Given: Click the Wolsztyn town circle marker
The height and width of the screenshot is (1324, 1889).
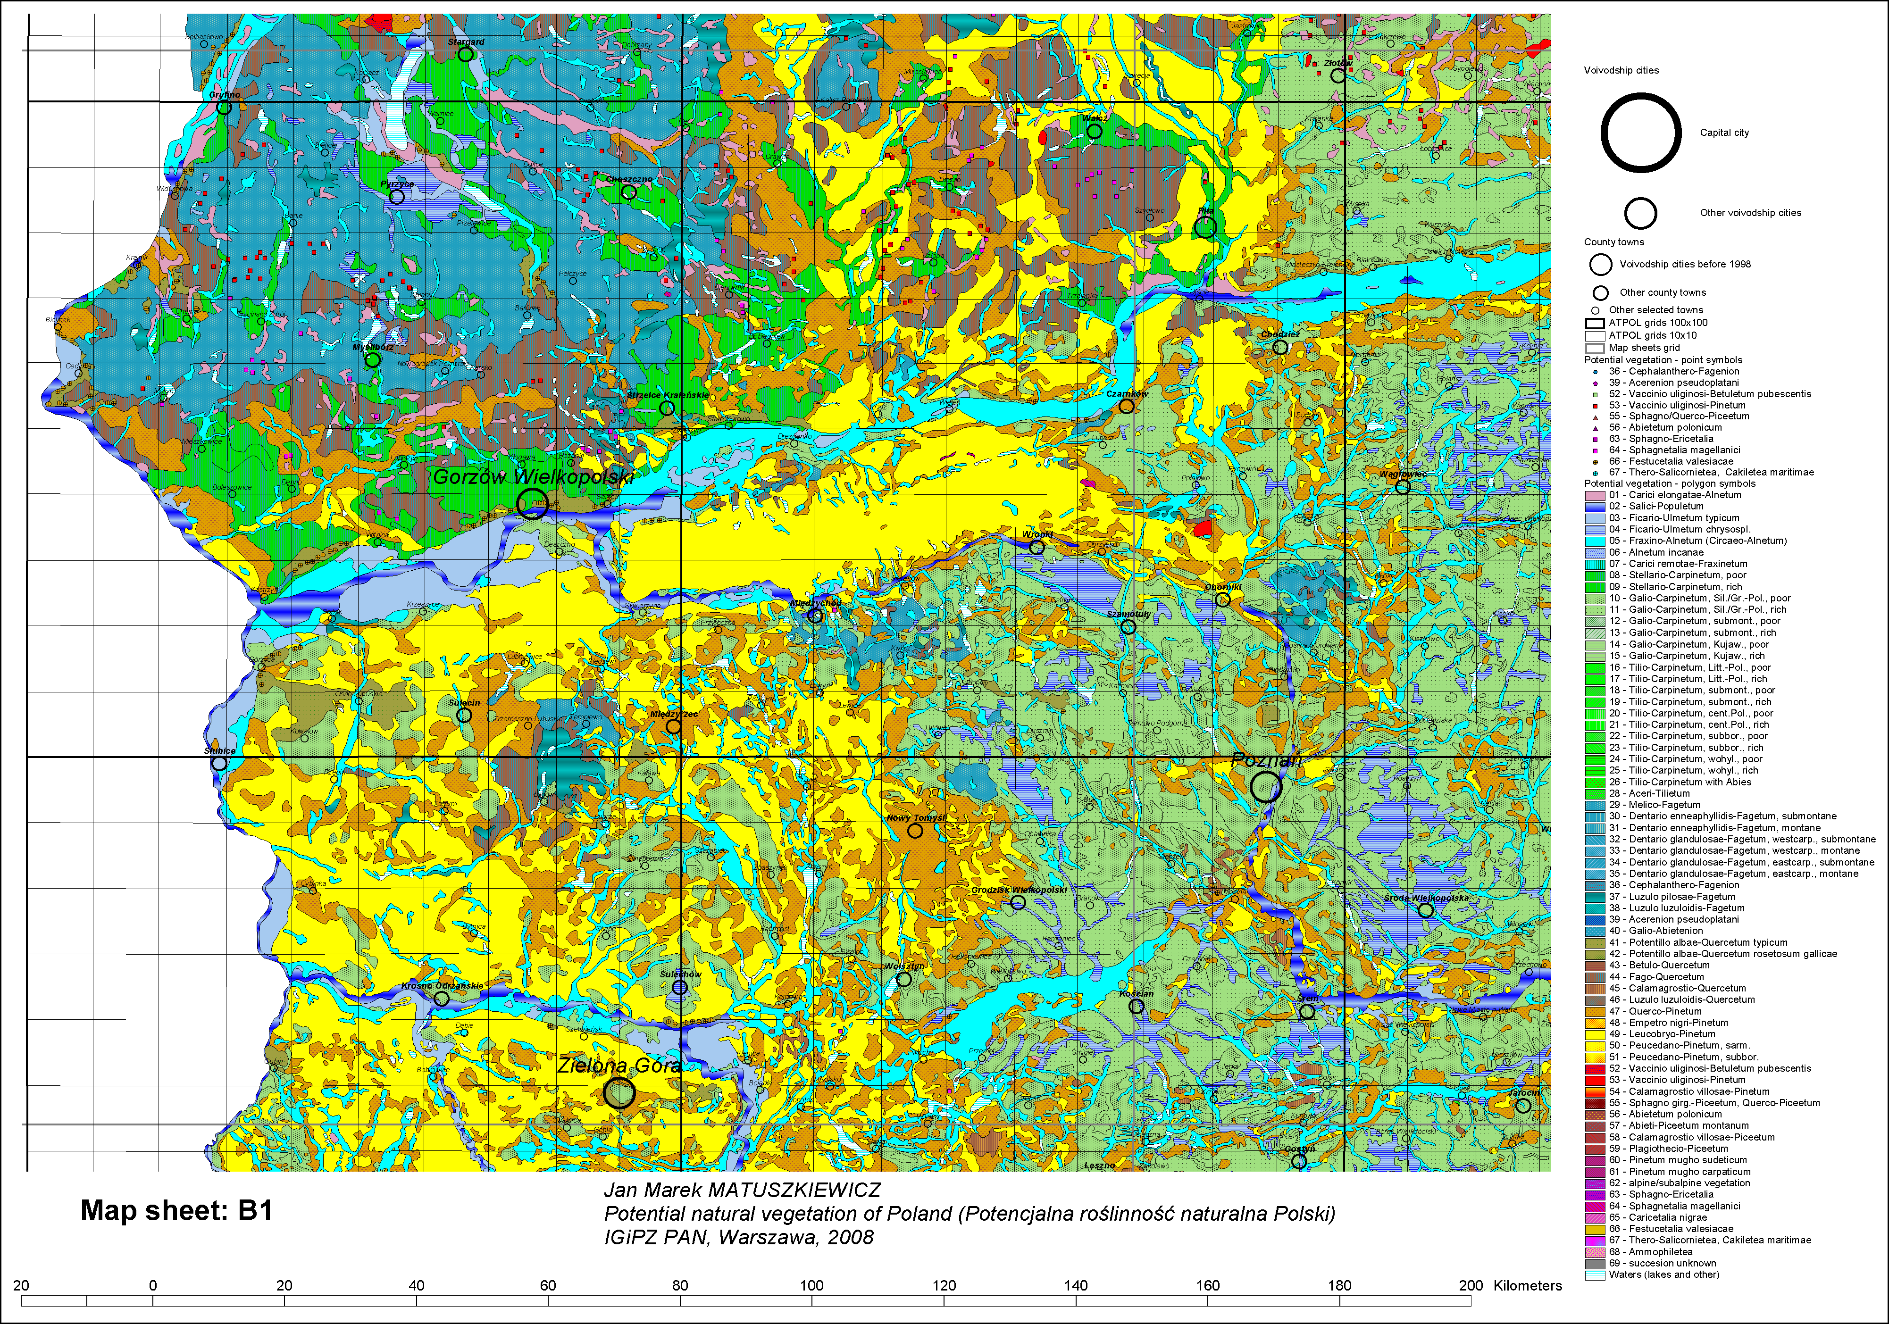Looking at the screenshot, I should (903, 979).
